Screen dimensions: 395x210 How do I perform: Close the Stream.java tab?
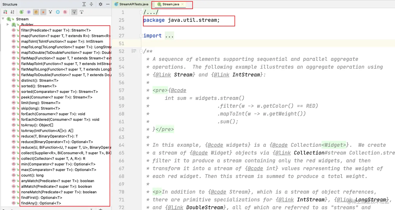tap(182, 4)
